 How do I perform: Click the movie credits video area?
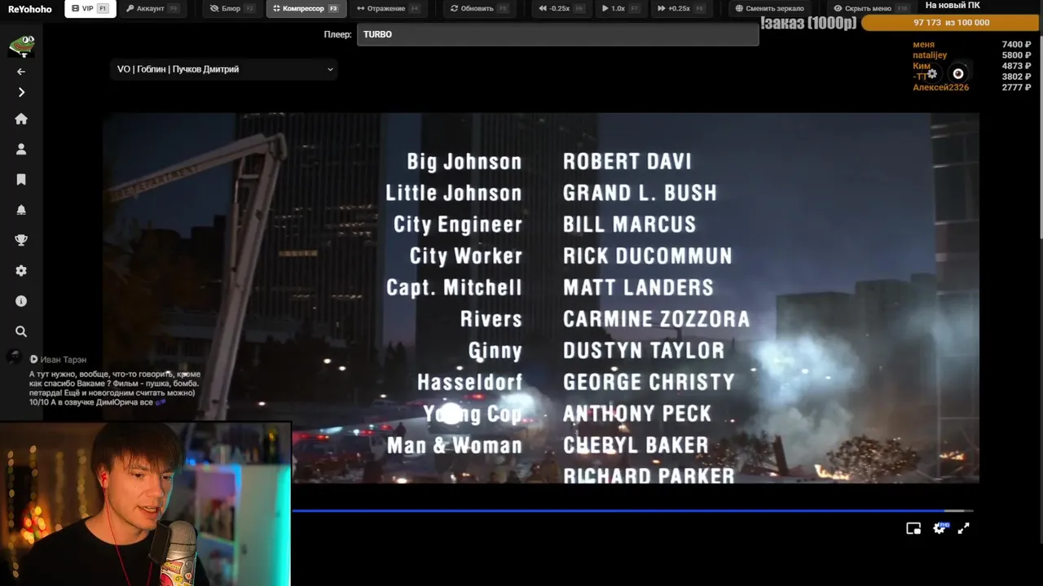click(x=541, y=298)
